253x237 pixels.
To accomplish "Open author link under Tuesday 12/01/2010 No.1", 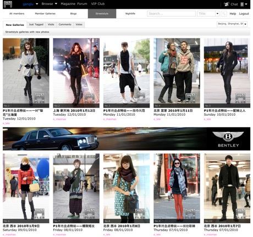I will pos(6,123).
